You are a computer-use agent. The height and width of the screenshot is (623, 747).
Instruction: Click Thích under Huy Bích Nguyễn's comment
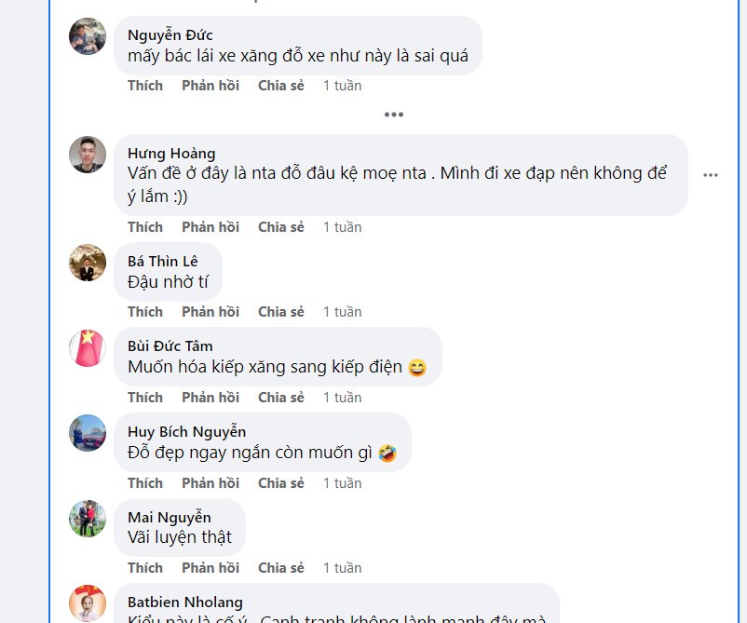[145, 483]
